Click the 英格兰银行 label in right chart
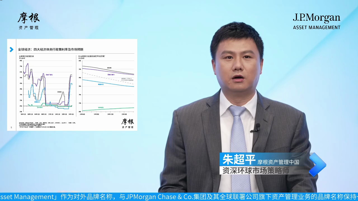358x201 pixels. click(111, 75)
